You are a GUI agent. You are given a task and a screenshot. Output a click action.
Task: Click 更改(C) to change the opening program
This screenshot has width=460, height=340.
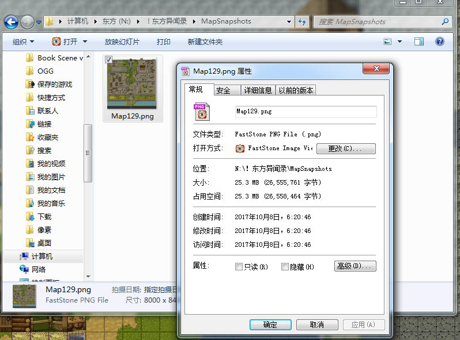coord(346,148)
